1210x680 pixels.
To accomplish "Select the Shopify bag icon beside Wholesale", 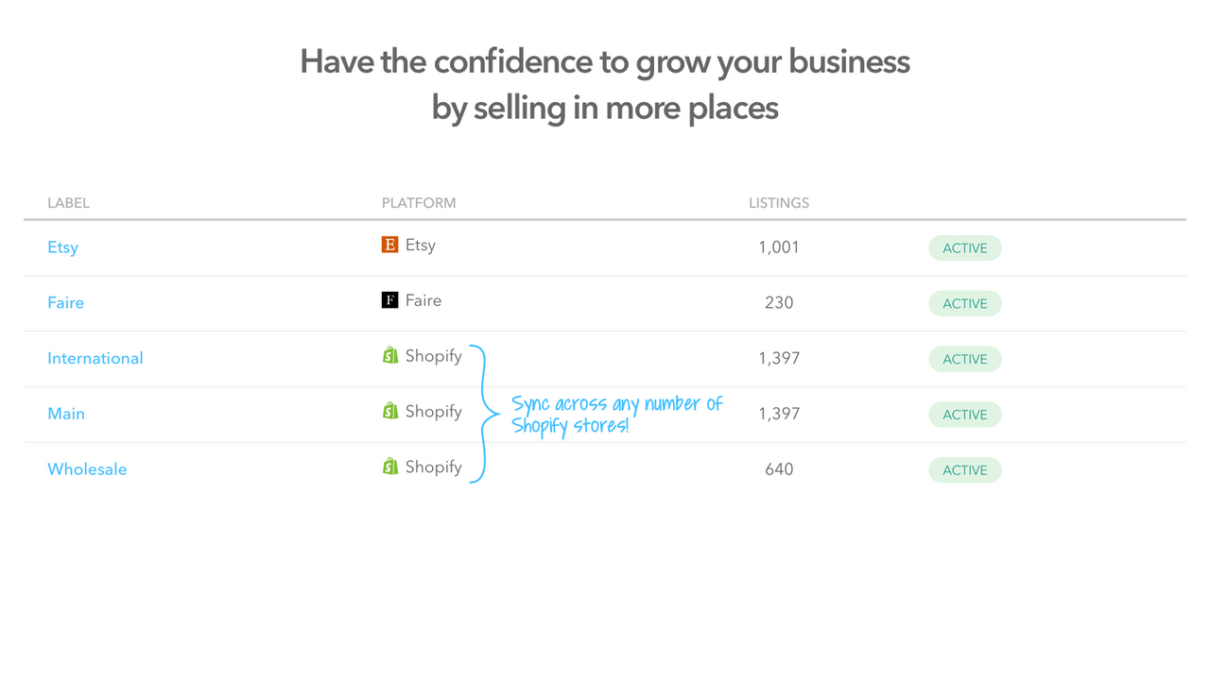I will coord(389,466).
